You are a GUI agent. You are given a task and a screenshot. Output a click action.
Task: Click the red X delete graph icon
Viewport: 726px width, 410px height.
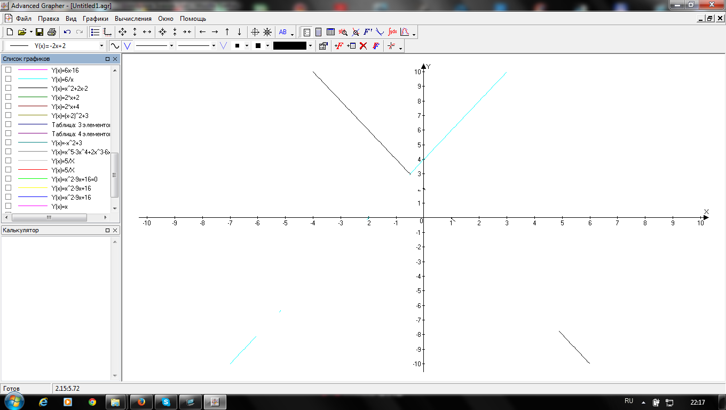pyautogui.click(x=364, y=46)
